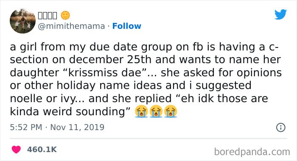
Task: Open the @mimithemama handle link
Action: pyautogui.click(x=71, y=26)
